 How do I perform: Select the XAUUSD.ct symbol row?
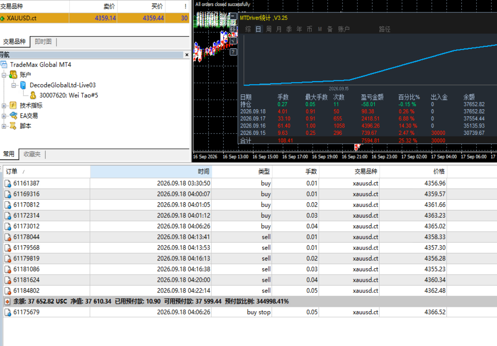95,18
